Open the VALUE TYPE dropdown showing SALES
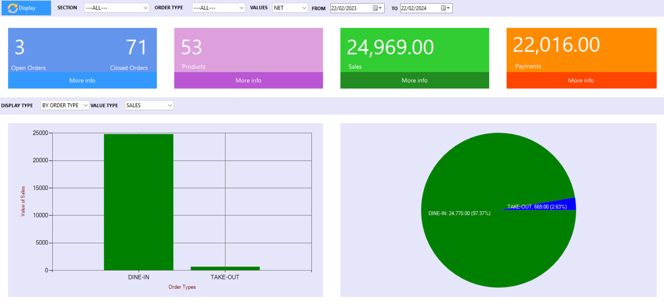664x304 pixels. click(x=170, y=105)
